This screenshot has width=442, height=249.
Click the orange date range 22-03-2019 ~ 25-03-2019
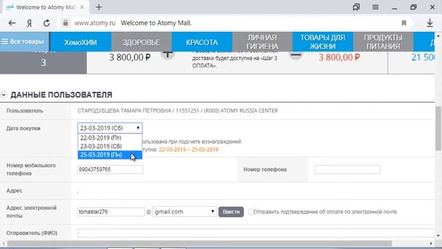(x=189, y=149)
